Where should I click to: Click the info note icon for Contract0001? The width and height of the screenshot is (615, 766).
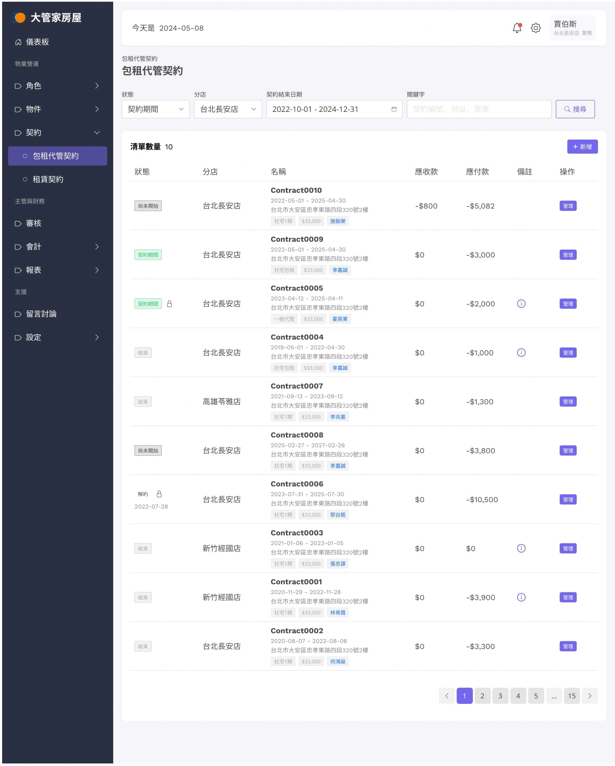521,597
